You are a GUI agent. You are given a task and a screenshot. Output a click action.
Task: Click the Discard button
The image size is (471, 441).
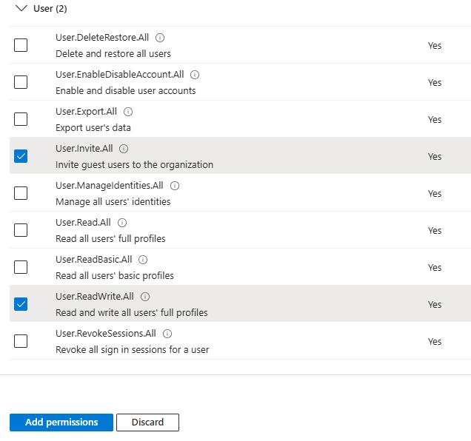147,423
